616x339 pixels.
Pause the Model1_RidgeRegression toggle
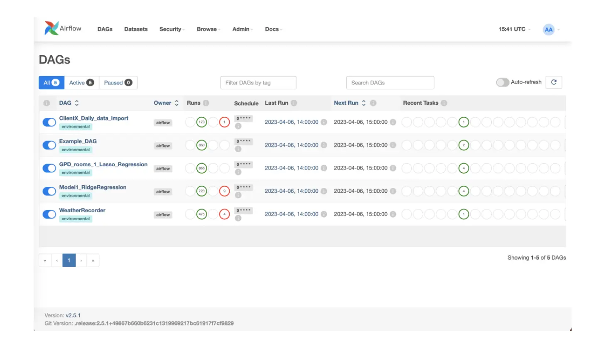click(x=49, y=191)
